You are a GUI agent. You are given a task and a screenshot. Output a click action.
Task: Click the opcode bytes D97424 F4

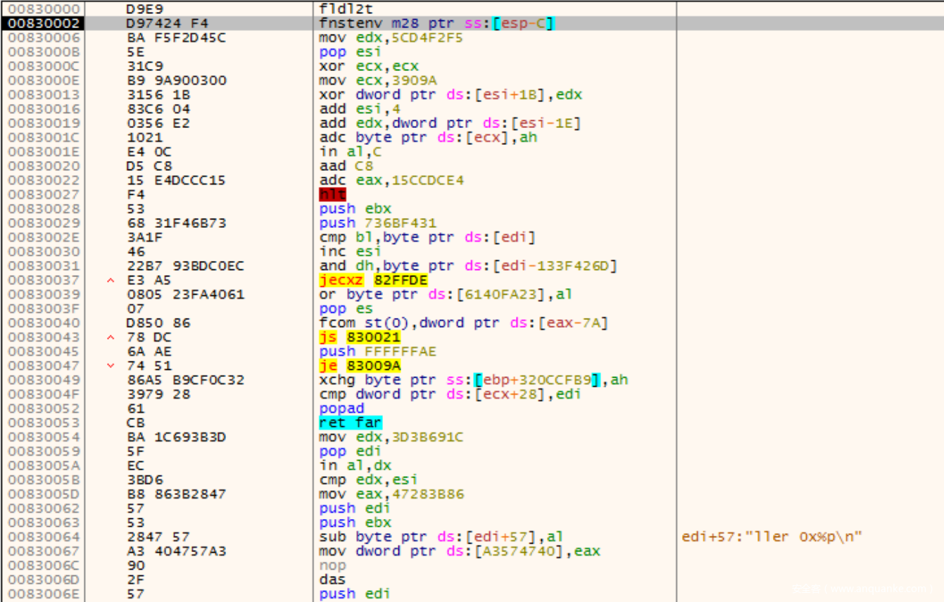[x=158, y=23]
